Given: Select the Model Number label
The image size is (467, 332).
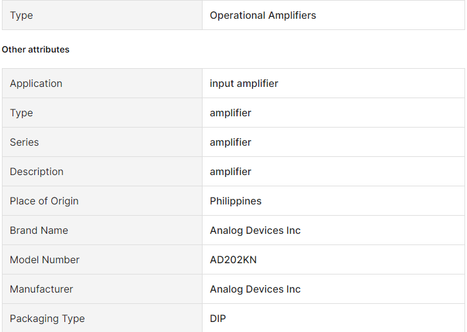Looking at the screenshot, I should 44,259.
